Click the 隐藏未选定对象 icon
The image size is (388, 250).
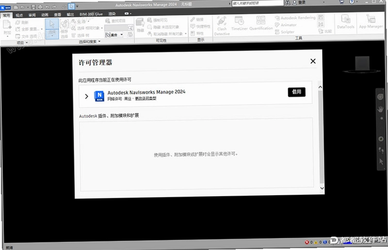click(149, 27)
